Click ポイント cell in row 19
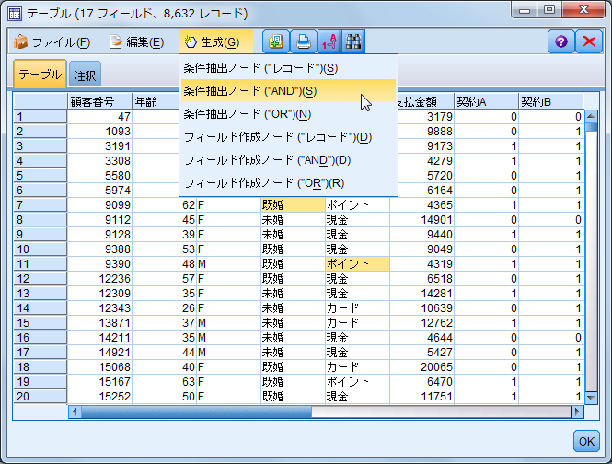 tap(357, 381)
